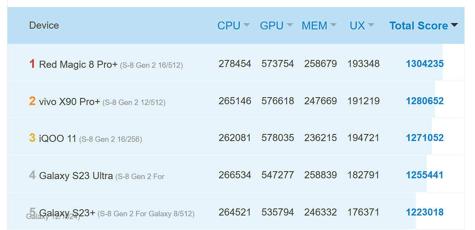This screenshot has width=475, height=230.
Task: Sort by GPU column arrow
Action: (x=290, y=25)
